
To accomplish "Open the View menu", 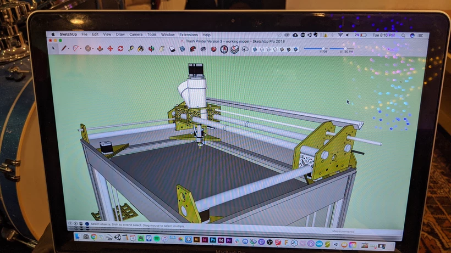I will (107, 34).
